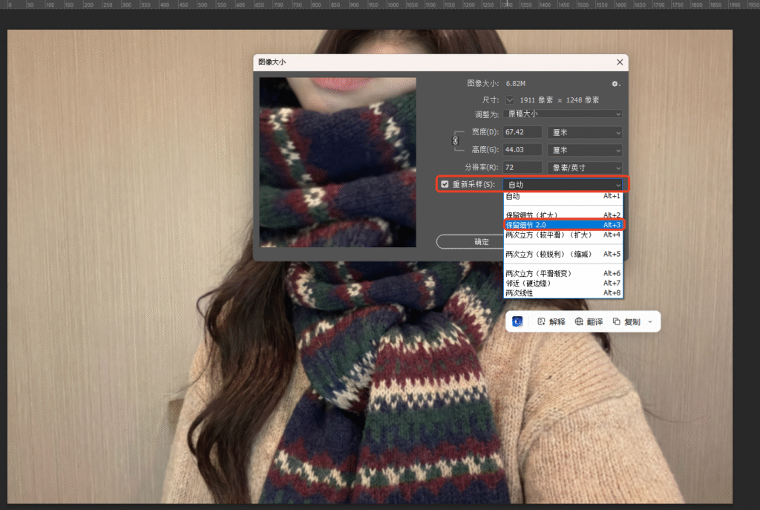This screenshot has width=760, height=510.
Task: Select 两次立方（平滑渐变）option
Action: [563, 273]
